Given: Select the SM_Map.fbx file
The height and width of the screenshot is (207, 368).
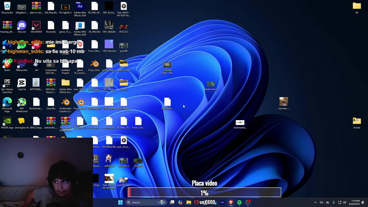Looking at the screenshot, I should [51, 8].
